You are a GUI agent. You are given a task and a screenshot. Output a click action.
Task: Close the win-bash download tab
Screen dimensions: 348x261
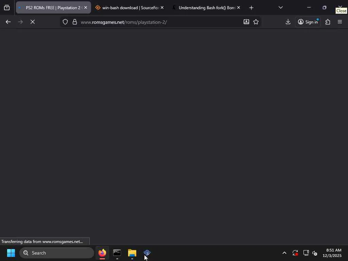point(162,8)
